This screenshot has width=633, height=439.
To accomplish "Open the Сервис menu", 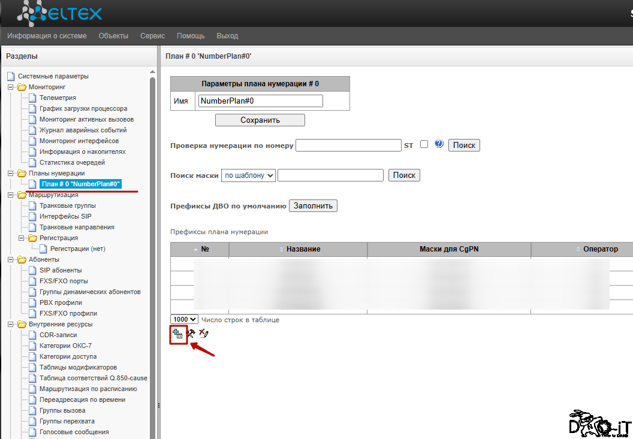I will tap(153, 36).
